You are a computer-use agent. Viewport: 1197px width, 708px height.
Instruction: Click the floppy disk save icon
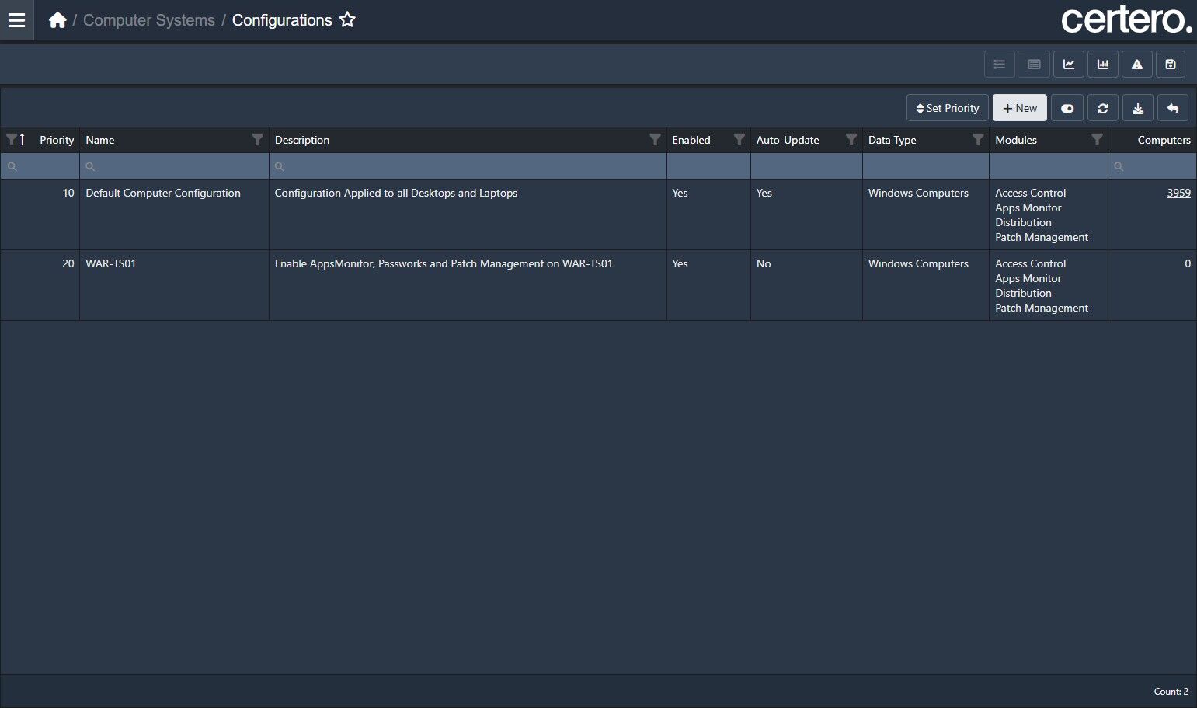click(x=1171, y=65)
